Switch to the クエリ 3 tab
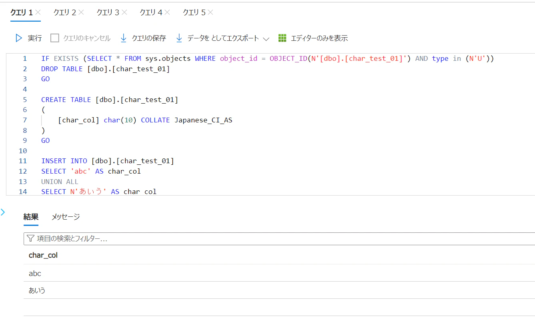Screen dimensions: 535x332 tap(108, 12)
